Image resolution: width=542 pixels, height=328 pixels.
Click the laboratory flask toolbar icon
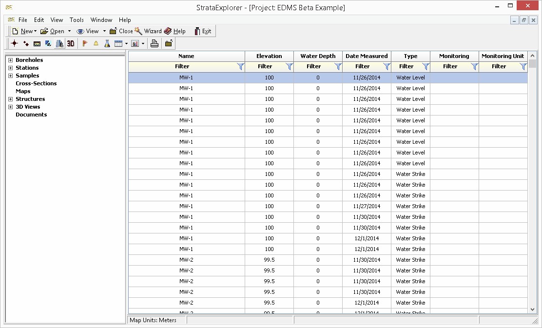107,43
